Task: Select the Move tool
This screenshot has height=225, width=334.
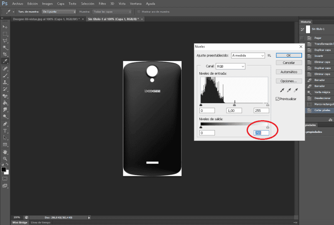Action: coord(5,27)
